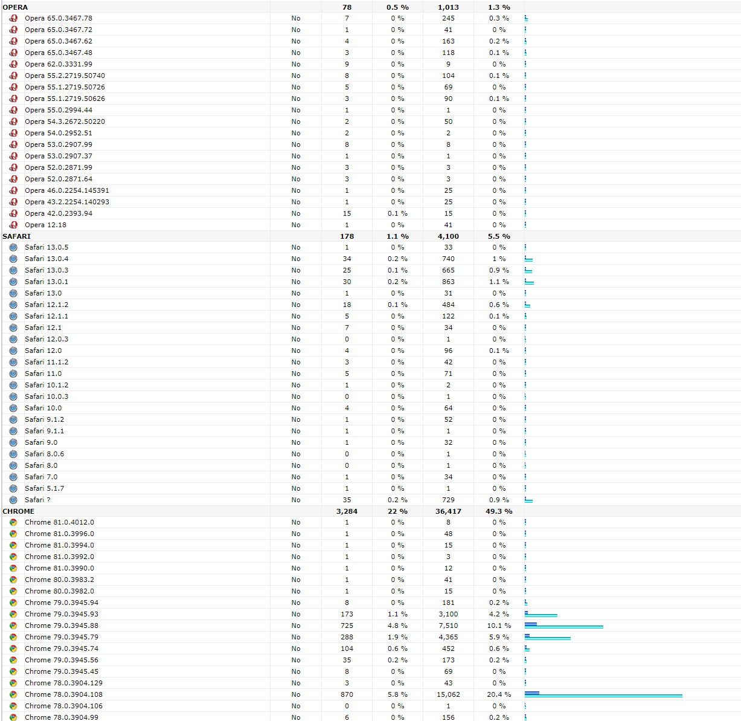
Task: Click the Chrome 81.0.4012.0 icon
Action: 13,522
